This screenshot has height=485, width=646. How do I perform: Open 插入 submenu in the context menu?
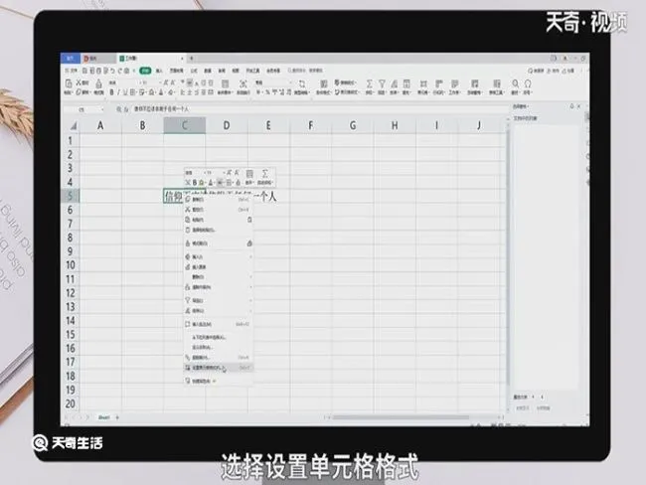click(219, 256)
